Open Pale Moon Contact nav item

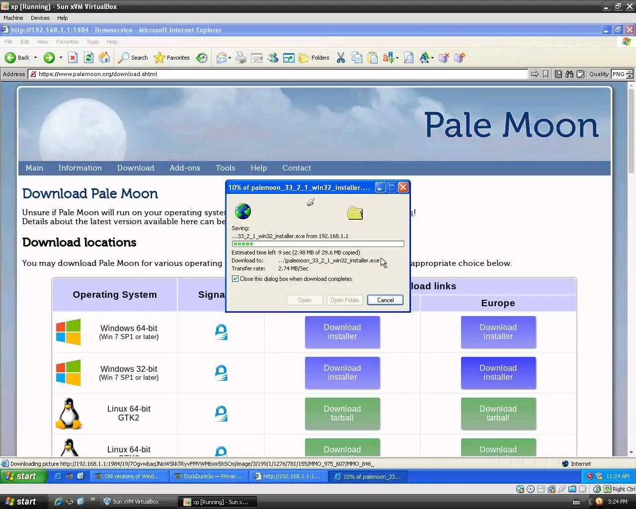297,168
